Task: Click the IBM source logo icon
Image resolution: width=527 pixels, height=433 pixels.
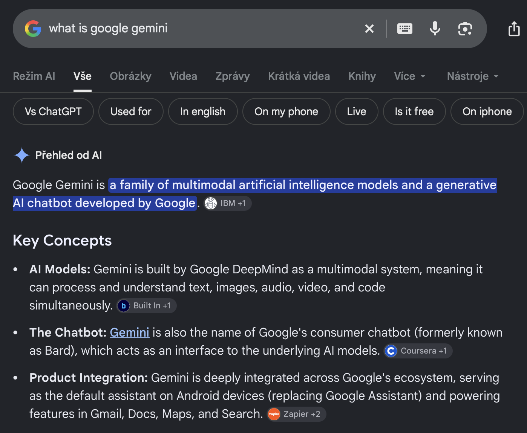Action: click(x=211, y=203)
